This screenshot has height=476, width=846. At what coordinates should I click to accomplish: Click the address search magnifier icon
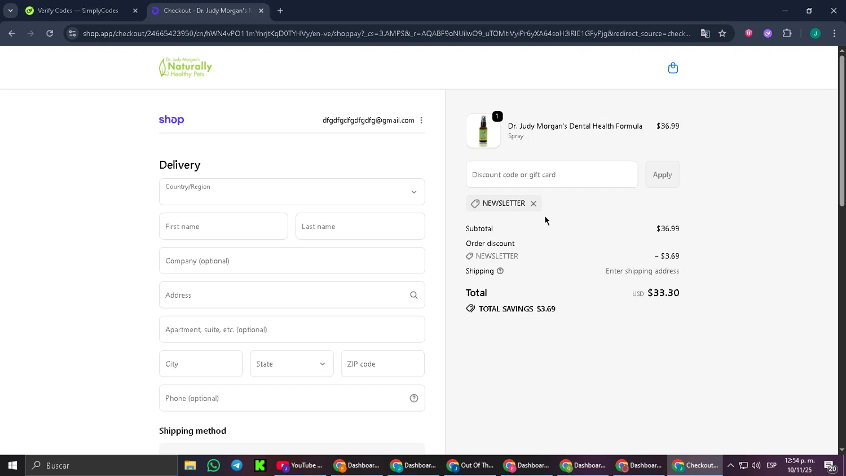(x=413, y=295)
